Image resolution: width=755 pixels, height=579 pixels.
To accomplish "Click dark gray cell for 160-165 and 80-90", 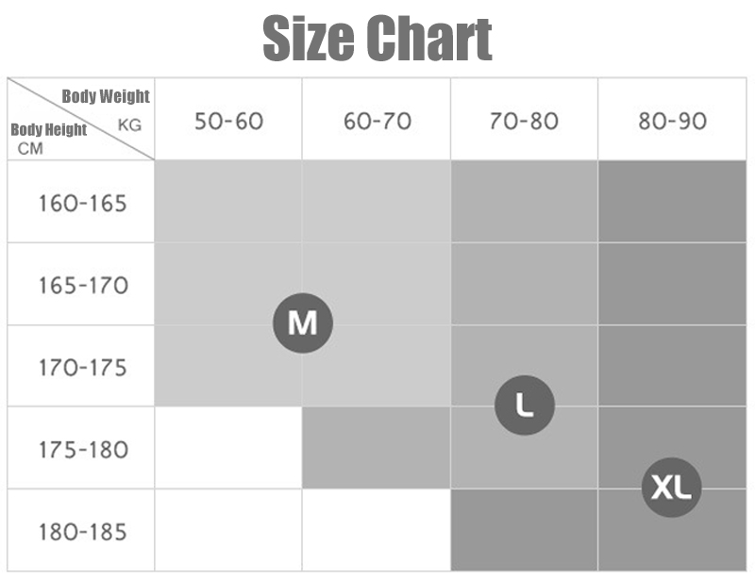I will pos(672,201).
